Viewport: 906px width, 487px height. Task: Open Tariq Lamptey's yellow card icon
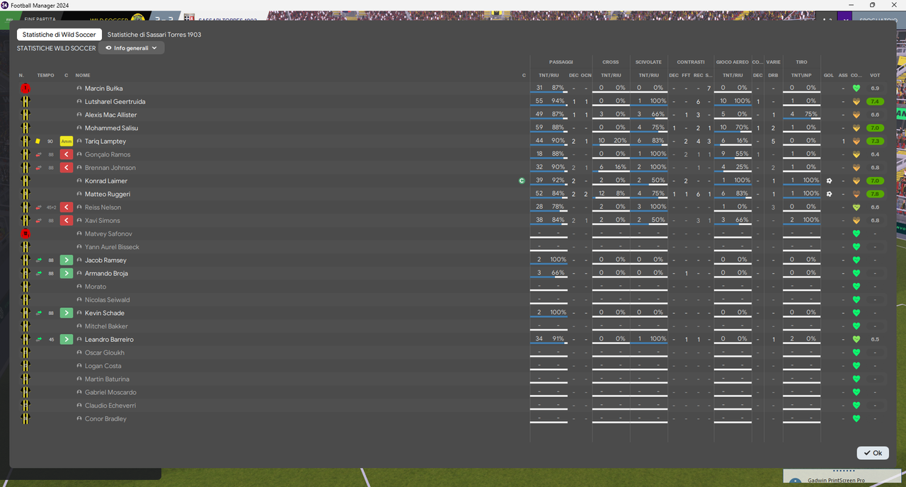click(38, 142)
